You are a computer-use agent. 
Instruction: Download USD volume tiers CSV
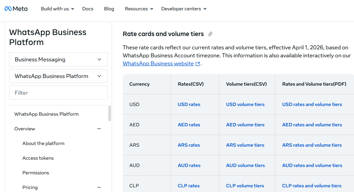[245, 105]
